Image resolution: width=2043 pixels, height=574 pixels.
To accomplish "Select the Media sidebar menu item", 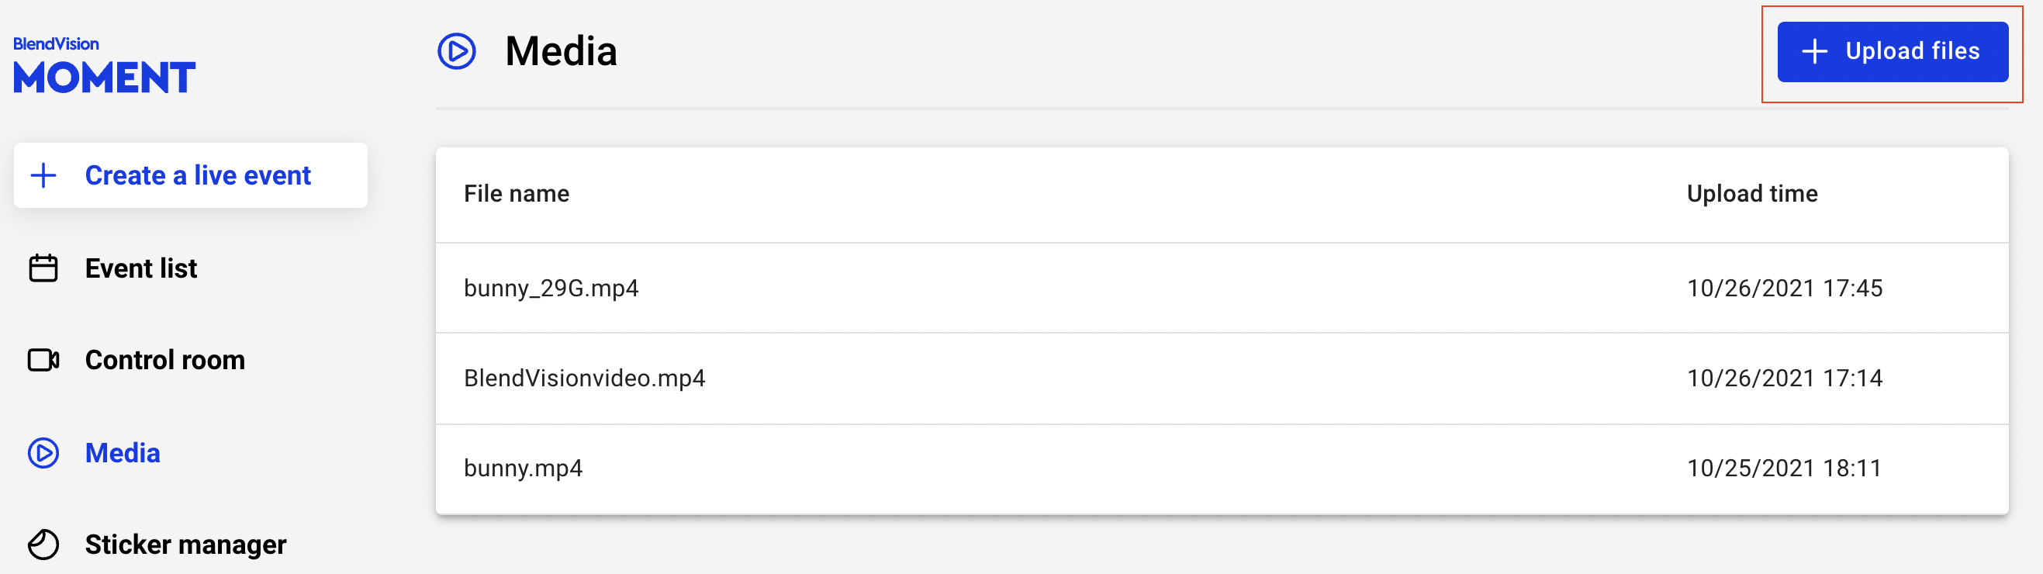I will pos(122,453).
